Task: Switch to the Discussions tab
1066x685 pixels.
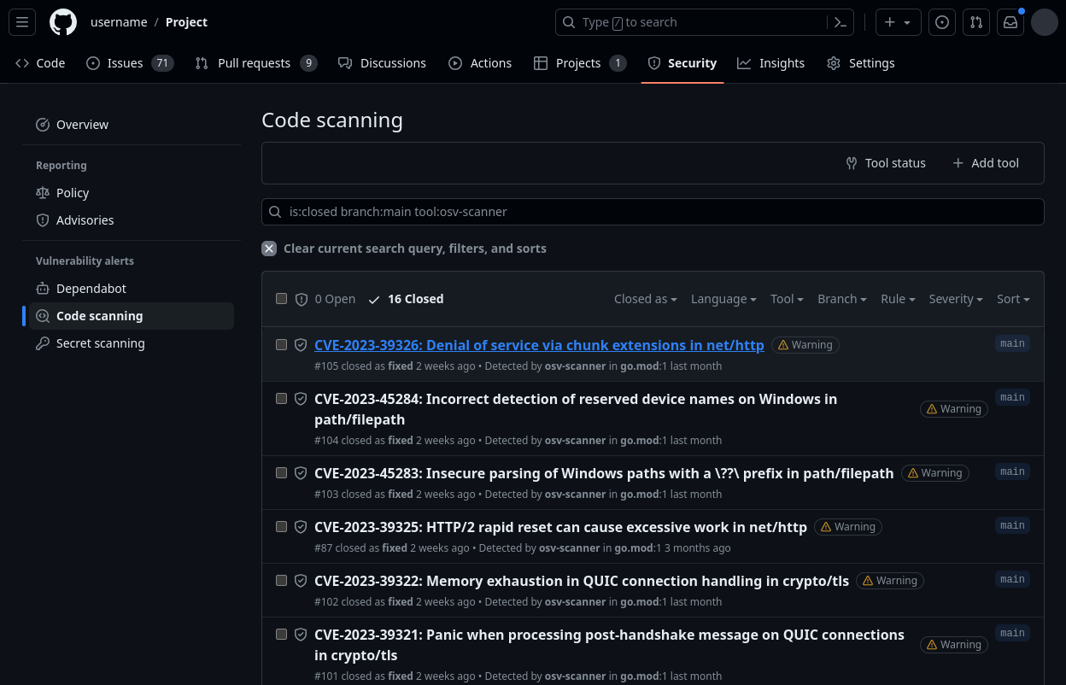Action: [382, 63]
